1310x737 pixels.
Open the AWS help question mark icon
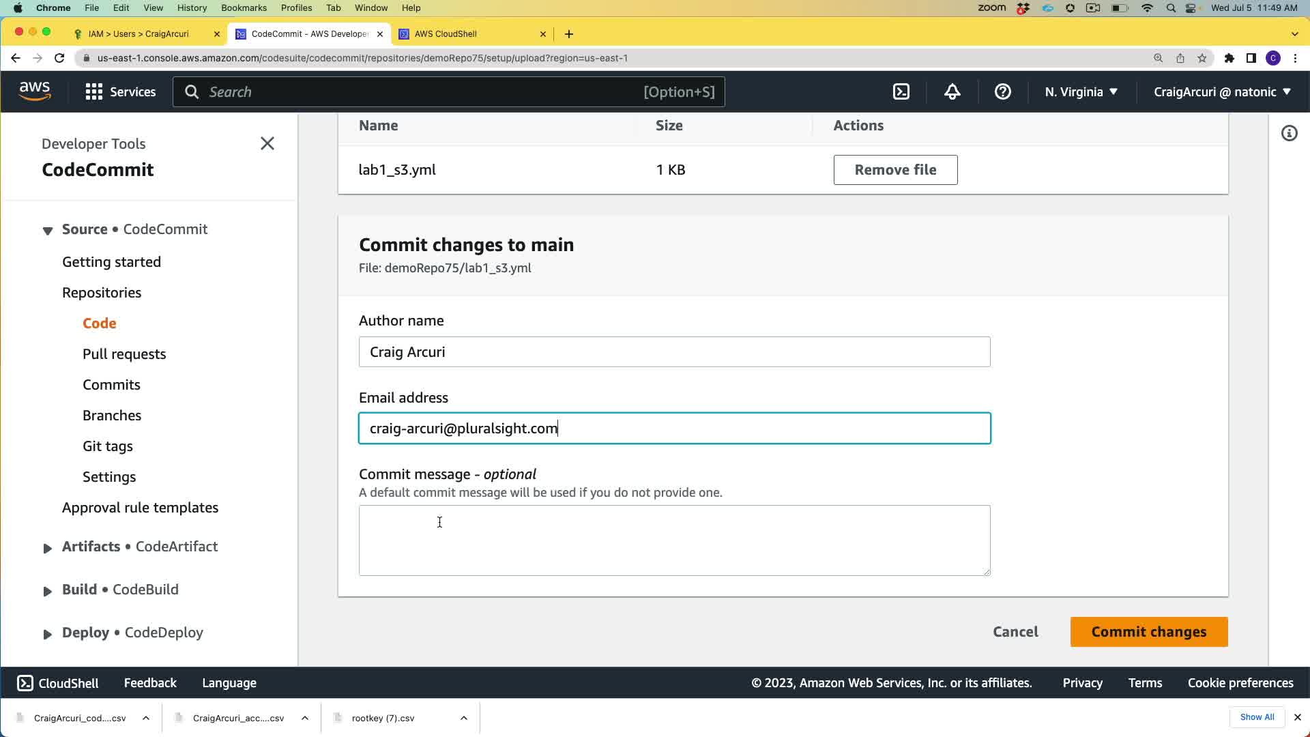(x=1002, y=92)
